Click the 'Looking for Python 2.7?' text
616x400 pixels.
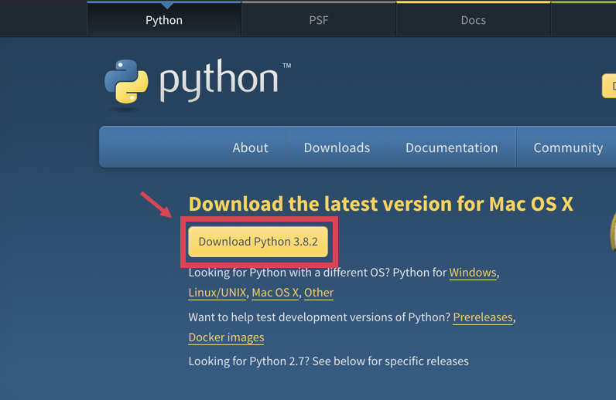click(249, 361)
